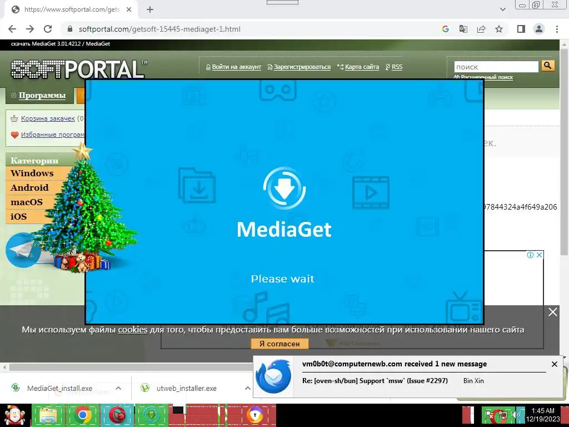The image size is (569, 427).
Task: Close the softportal browser tab
Action: coord(129,10)
